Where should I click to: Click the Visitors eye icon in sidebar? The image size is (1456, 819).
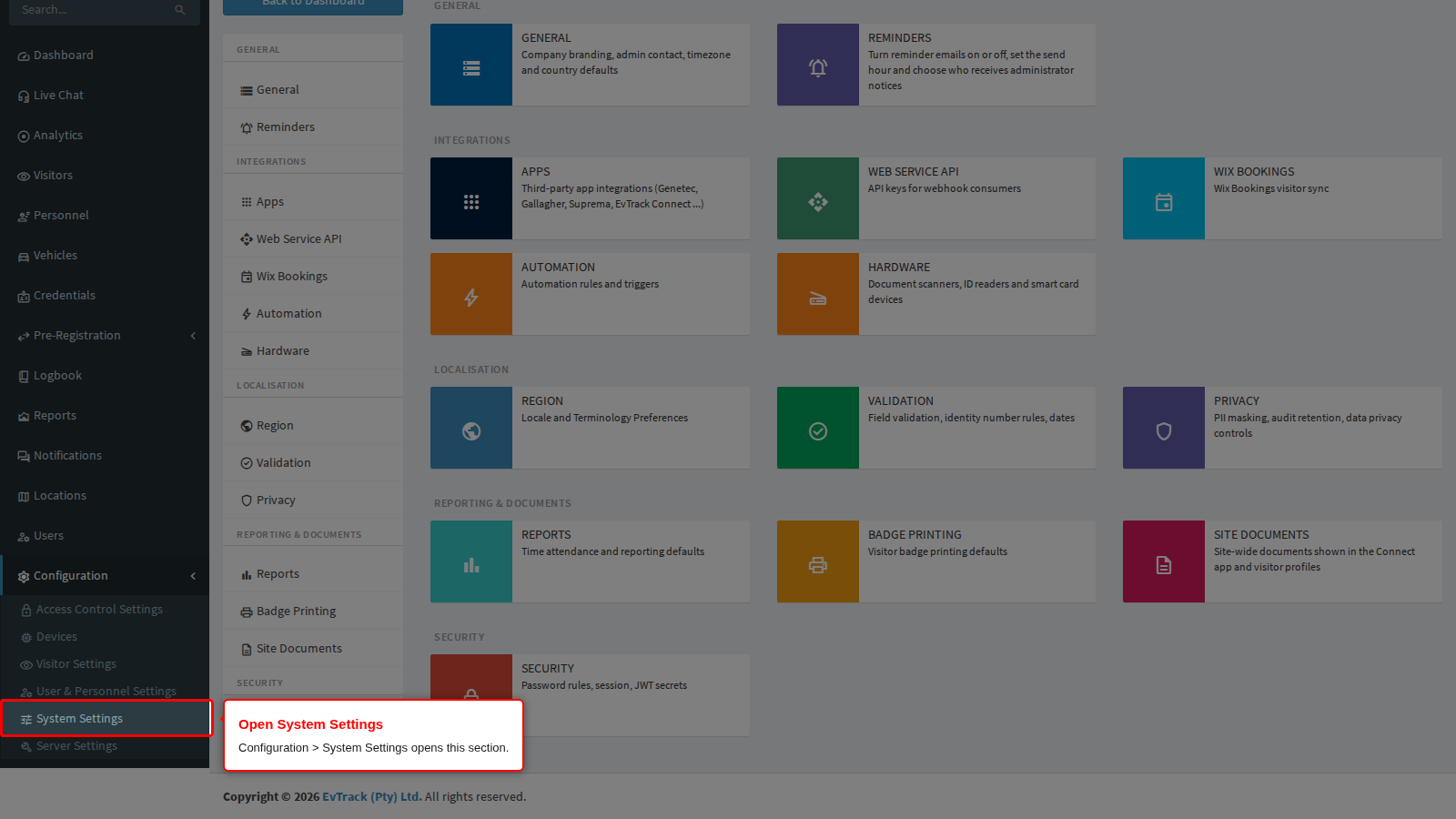click(x=24, y=177)
